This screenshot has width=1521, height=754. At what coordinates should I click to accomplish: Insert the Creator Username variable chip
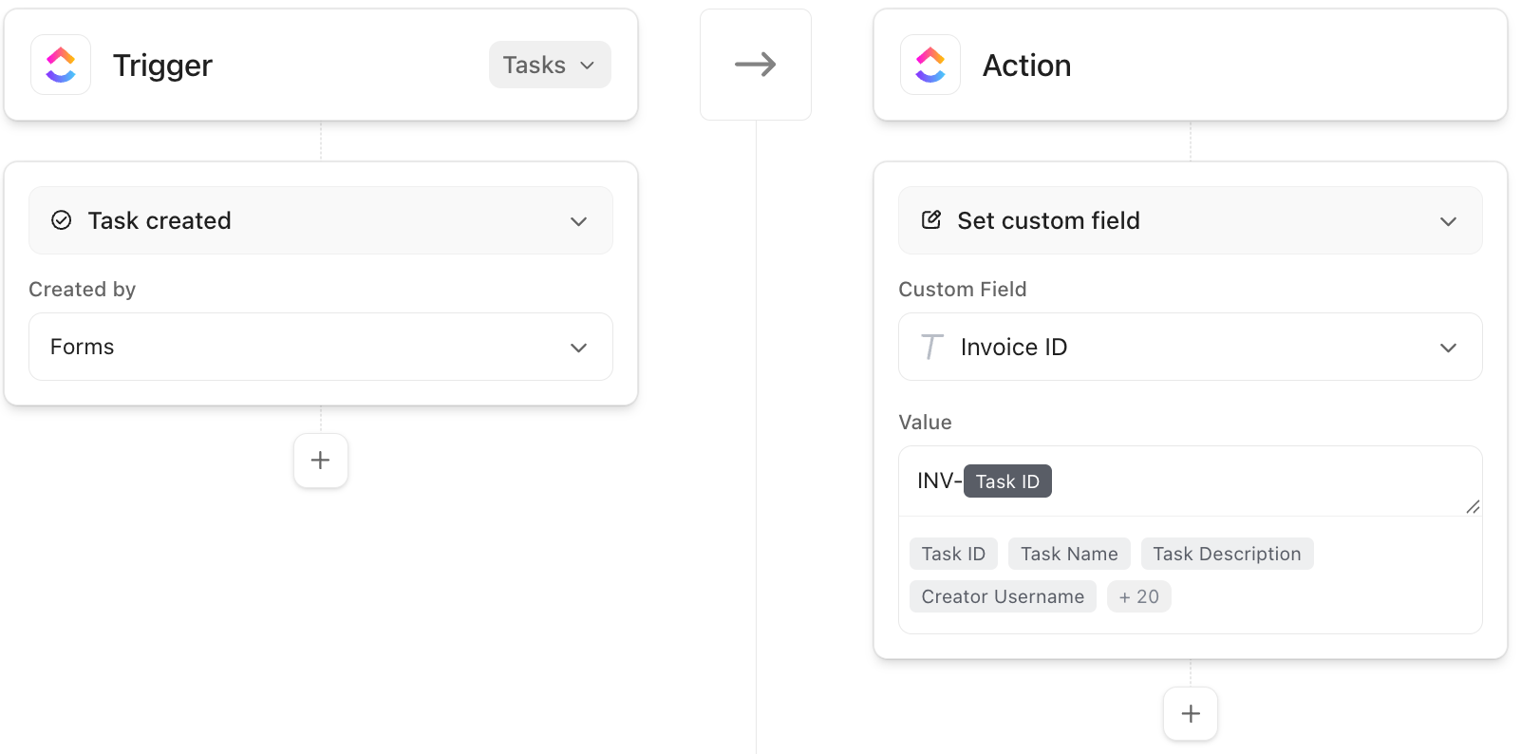[x=1003, y=596]
